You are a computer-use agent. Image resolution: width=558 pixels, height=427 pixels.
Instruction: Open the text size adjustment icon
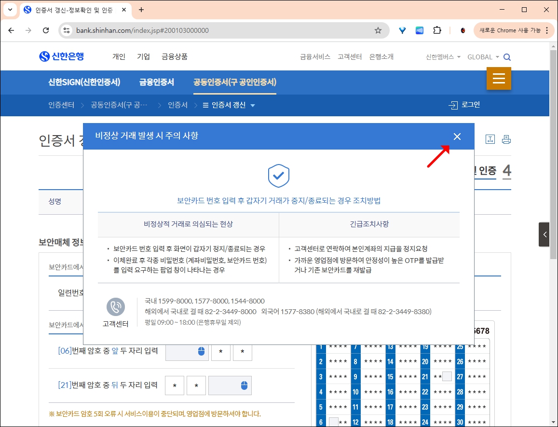(x=490, y=139)
